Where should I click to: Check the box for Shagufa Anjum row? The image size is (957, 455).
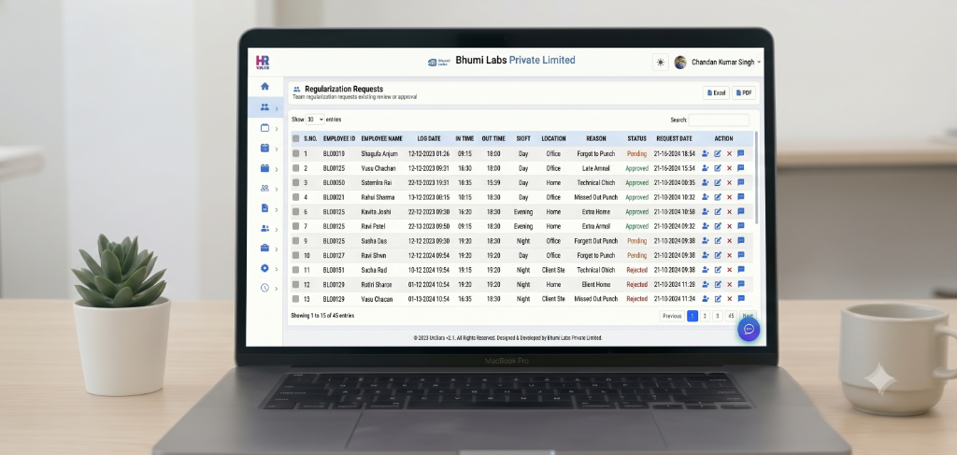pyautogui.click(x=296, y=154)
